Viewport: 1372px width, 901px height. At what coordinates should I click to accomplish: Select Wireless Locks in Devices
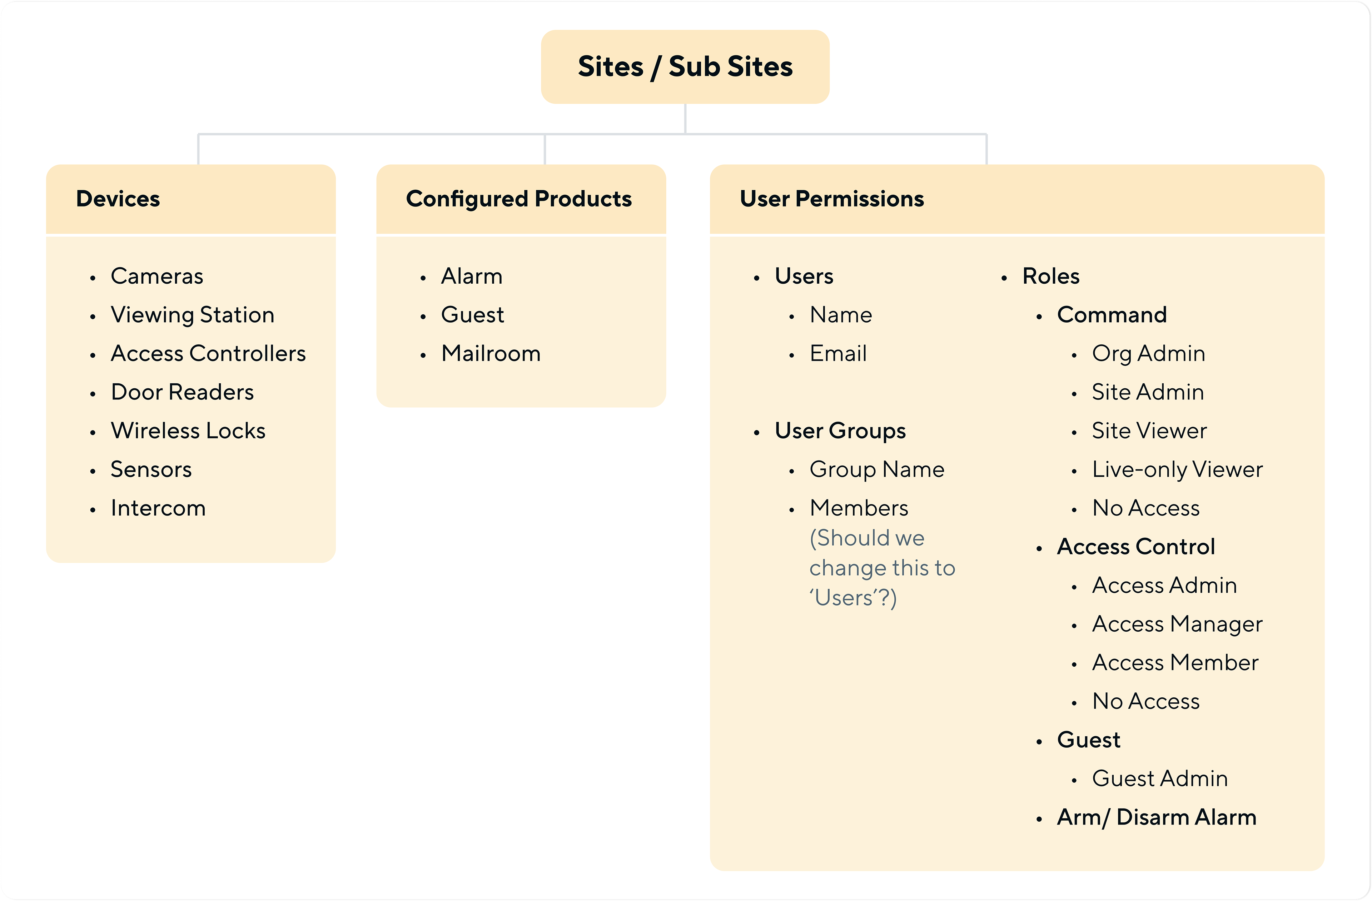188,430
